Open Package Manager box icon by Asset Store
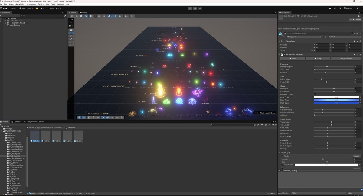This screenshot has width=363, height=196. (37, 8)
